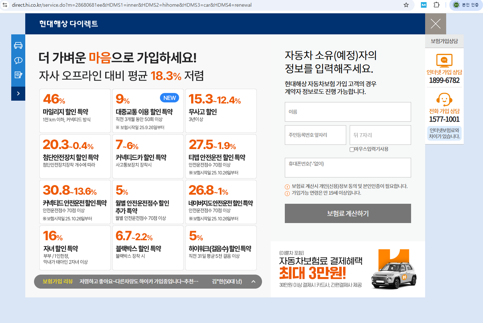Click the 휴대폰번호 input field
The height and width of the screenshot is (323, 483).
click(348, 168)
